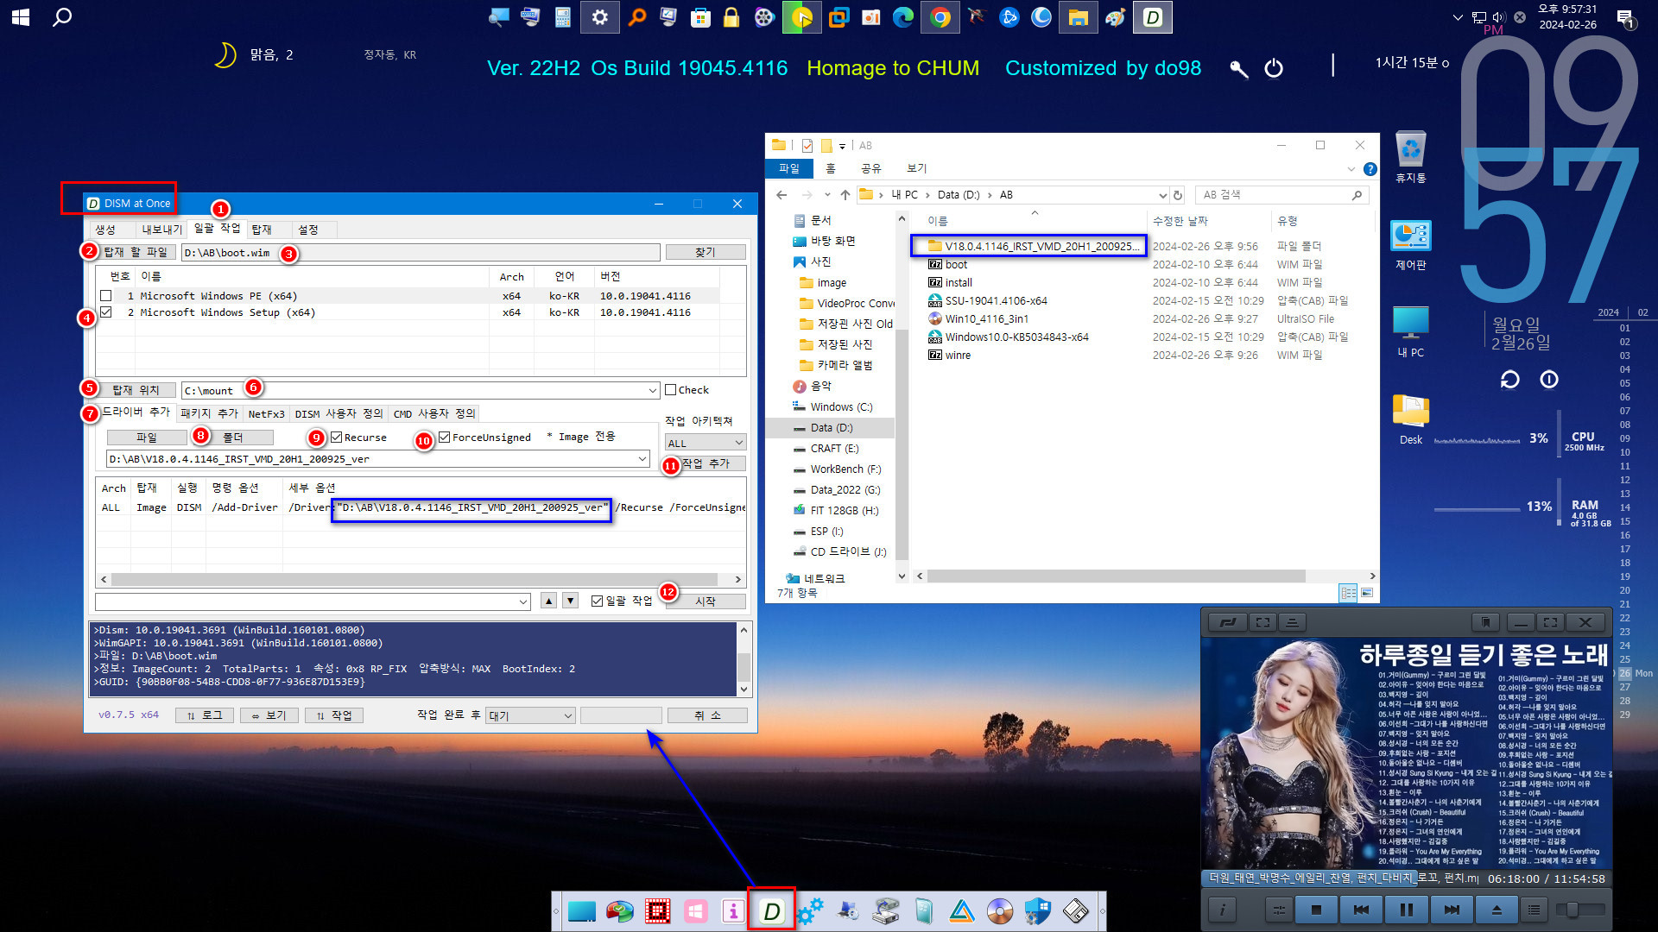Open the DISM at Once icon in top bar

1153,17
